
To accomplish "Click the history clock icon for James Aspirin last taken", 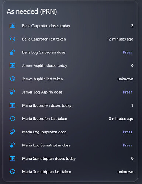I will 13,79.
